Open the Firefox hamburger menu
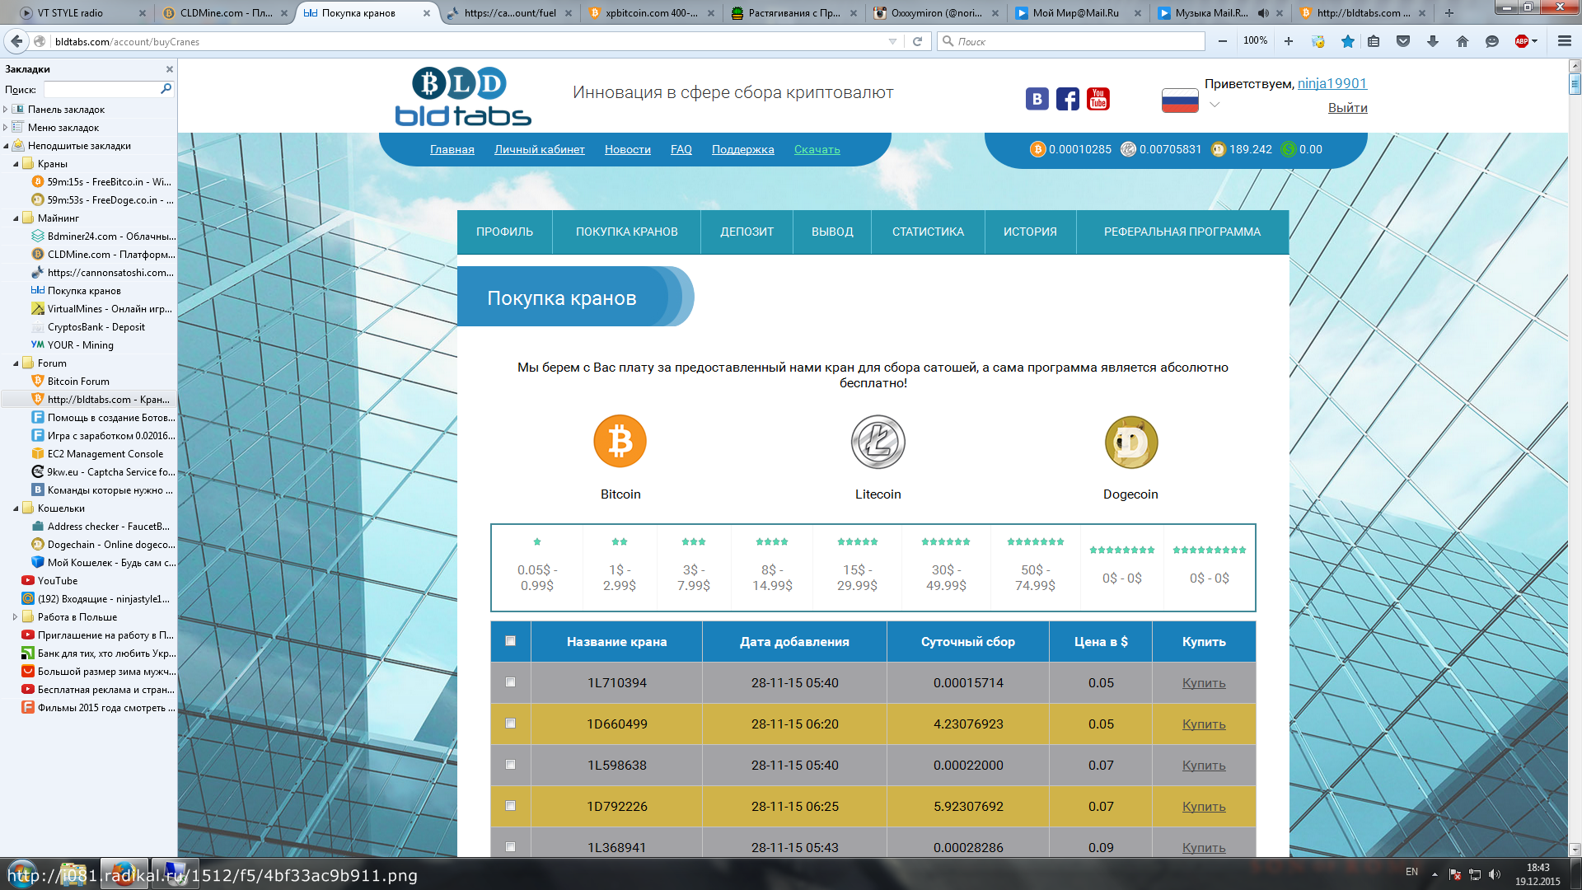 point(1565,41)
